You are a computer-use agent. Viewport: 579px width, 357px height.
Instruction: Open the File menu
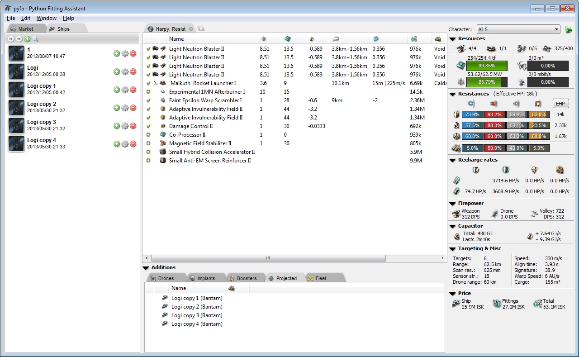[x=11, y=18]
